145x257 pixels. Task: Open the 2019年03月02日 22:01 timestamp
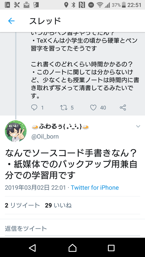pyautogui.click(x=35, y=187)
